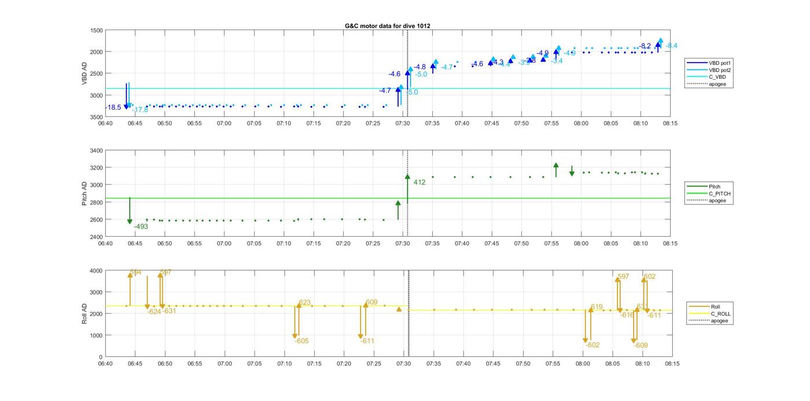
Task: Select the "-605" roll data label
Action: [301, 341]
